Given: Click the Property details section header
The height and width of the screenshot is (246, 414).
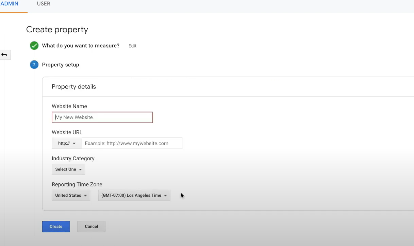Looking at the screenshot, I should (74, 87).
